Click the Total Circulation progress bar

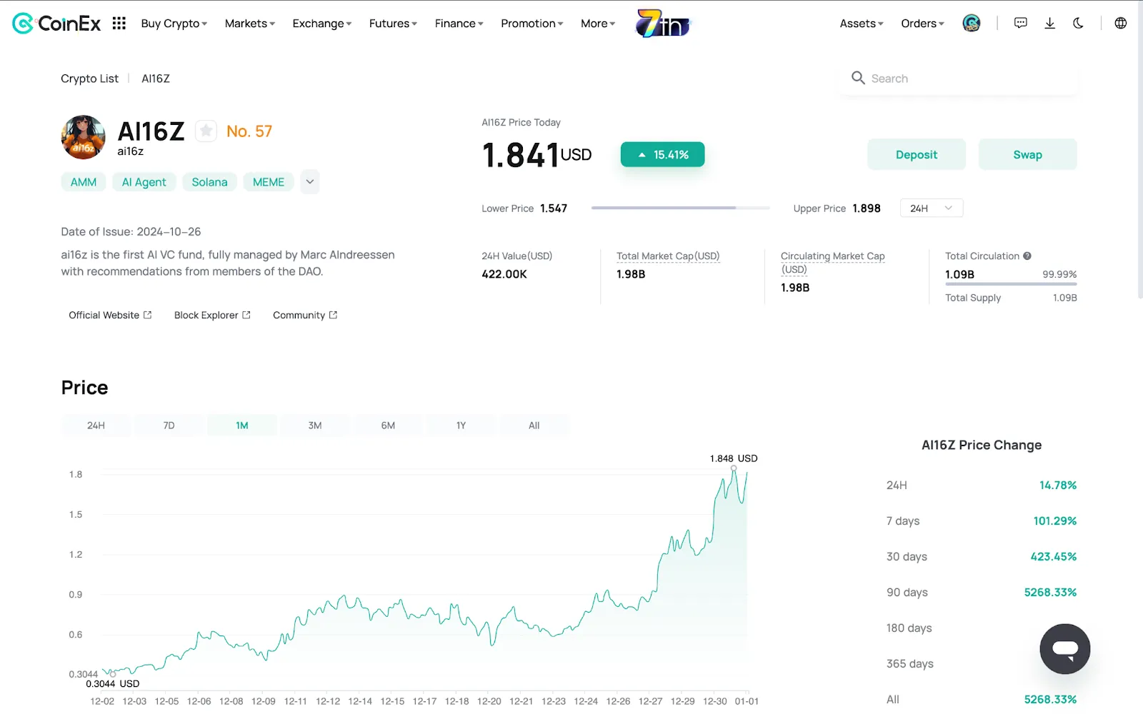click(1011, 283)
